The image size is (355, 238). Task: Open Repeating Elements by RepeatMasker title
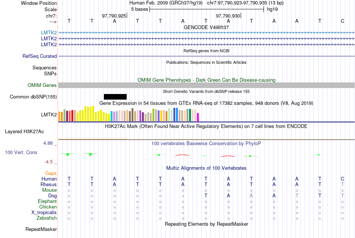(x=207, y=224)
